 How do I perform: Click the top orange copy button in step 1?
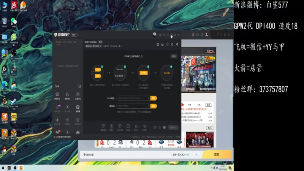(x=98, y=70)
